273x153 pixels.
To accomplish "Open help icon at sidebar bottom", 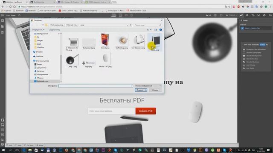I will click(x=3, y=144).
